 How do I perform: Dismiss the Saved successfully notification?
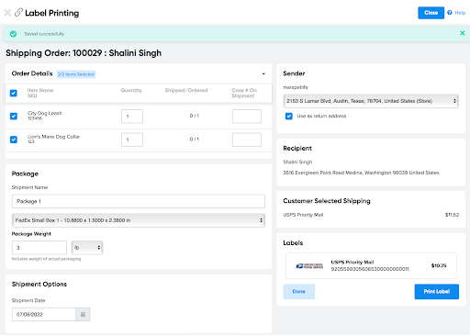click(463, 33)
